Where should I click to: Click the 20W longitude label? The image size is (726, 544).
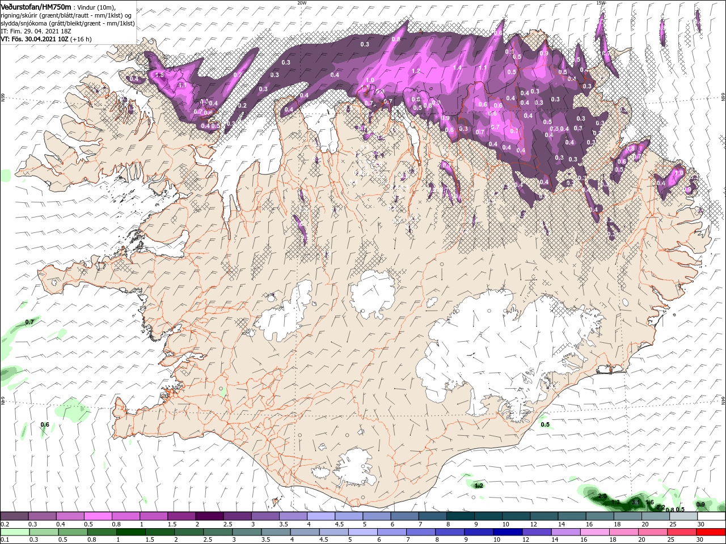[301, 2]
